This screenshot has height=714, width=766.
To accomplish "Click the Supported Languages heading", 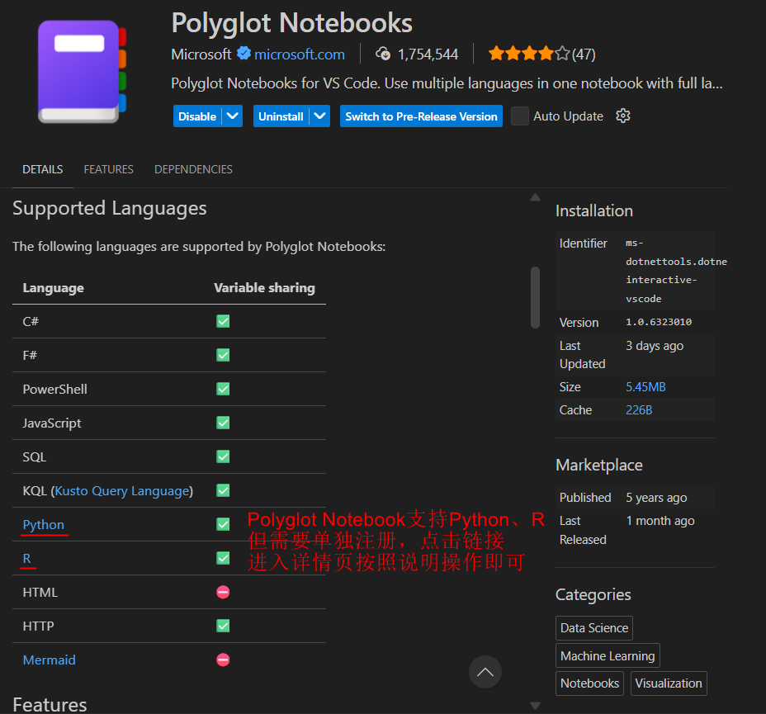I will (x=110, y=209).
